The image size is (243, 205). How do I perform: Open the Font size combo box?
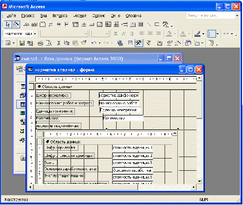[x=100, y=34]
